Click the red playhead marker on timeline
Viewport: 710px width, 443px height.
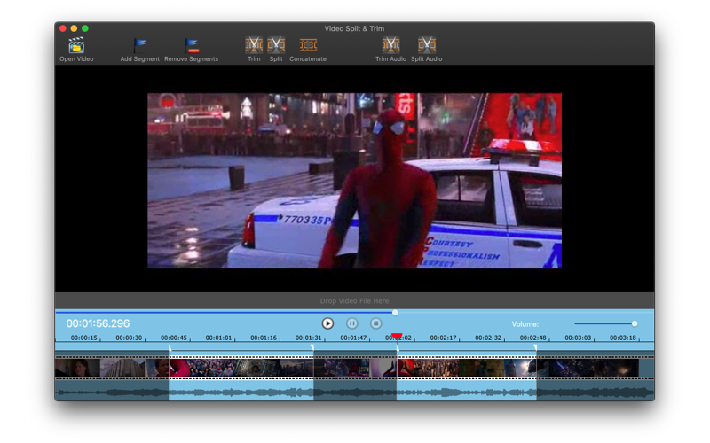397,337
